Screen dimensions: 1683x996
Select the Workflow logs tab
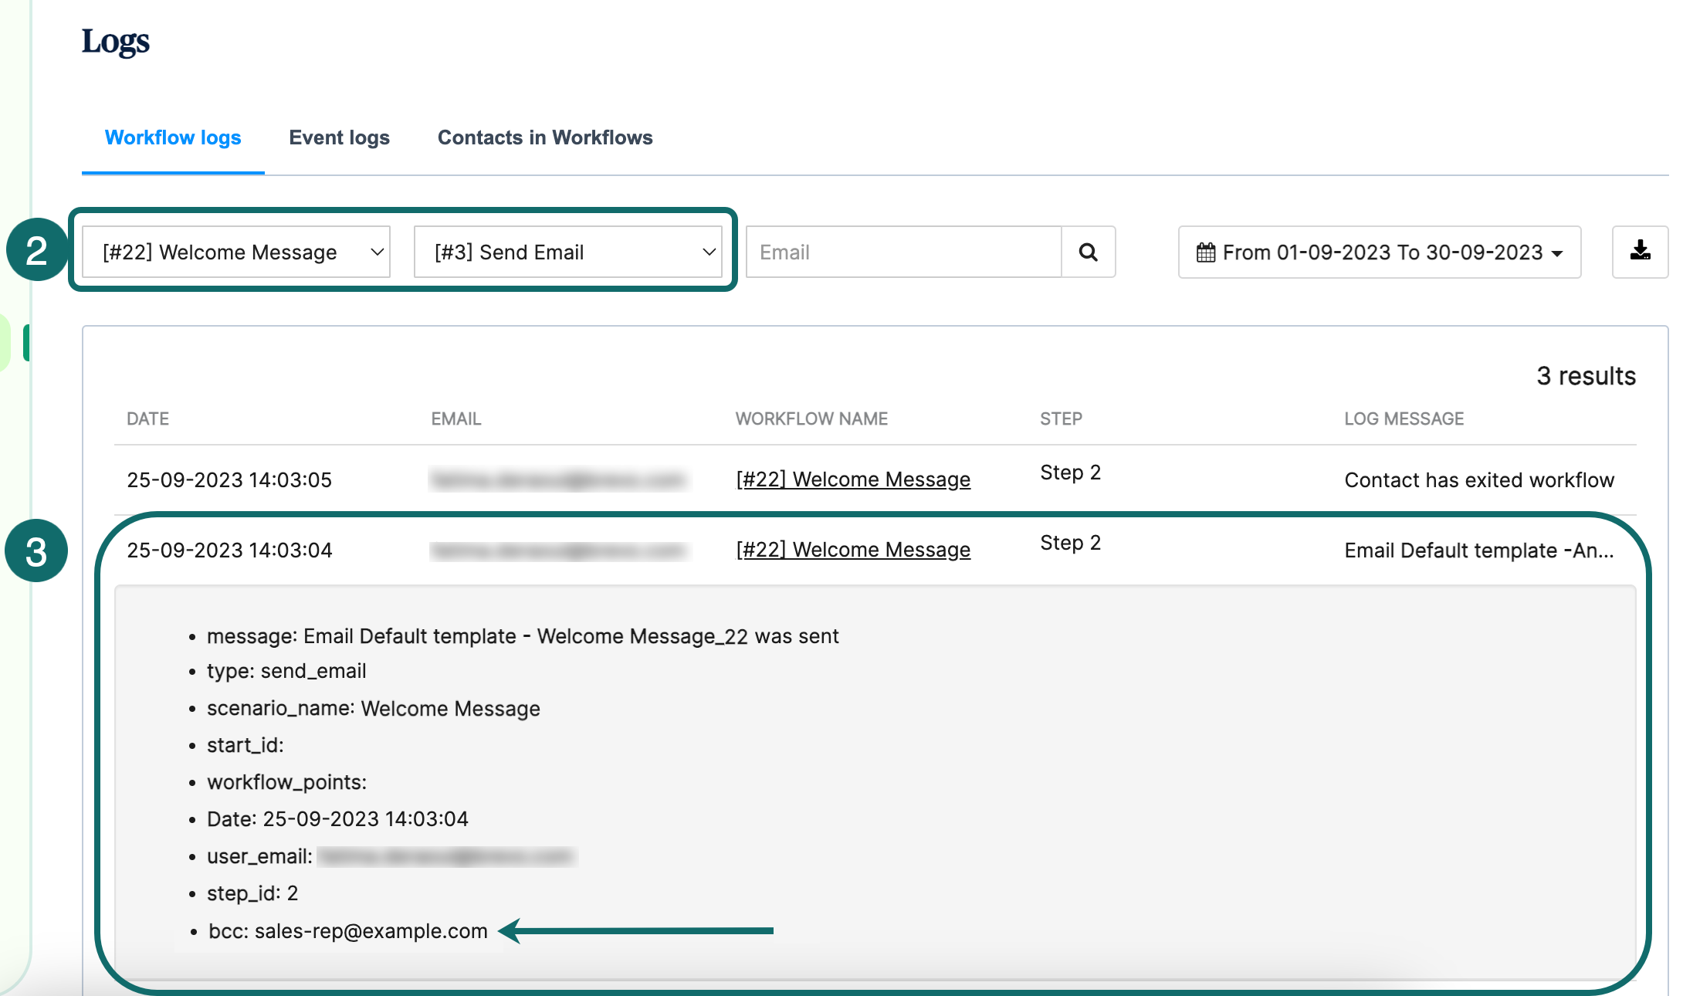pos(173,137)
